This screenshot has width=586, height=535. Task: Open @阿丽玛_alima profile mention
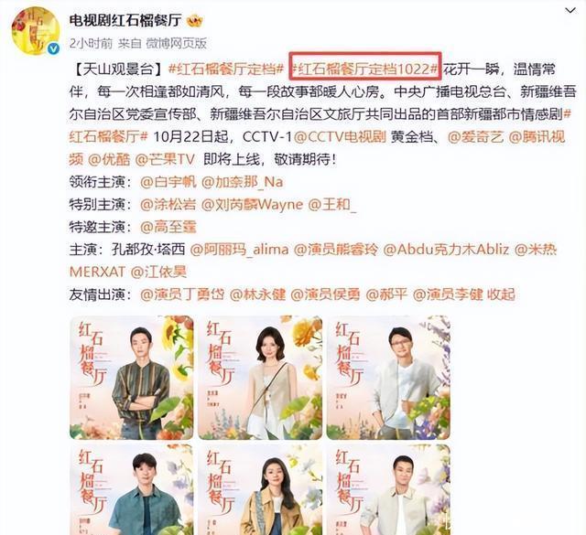coord(239,250)
